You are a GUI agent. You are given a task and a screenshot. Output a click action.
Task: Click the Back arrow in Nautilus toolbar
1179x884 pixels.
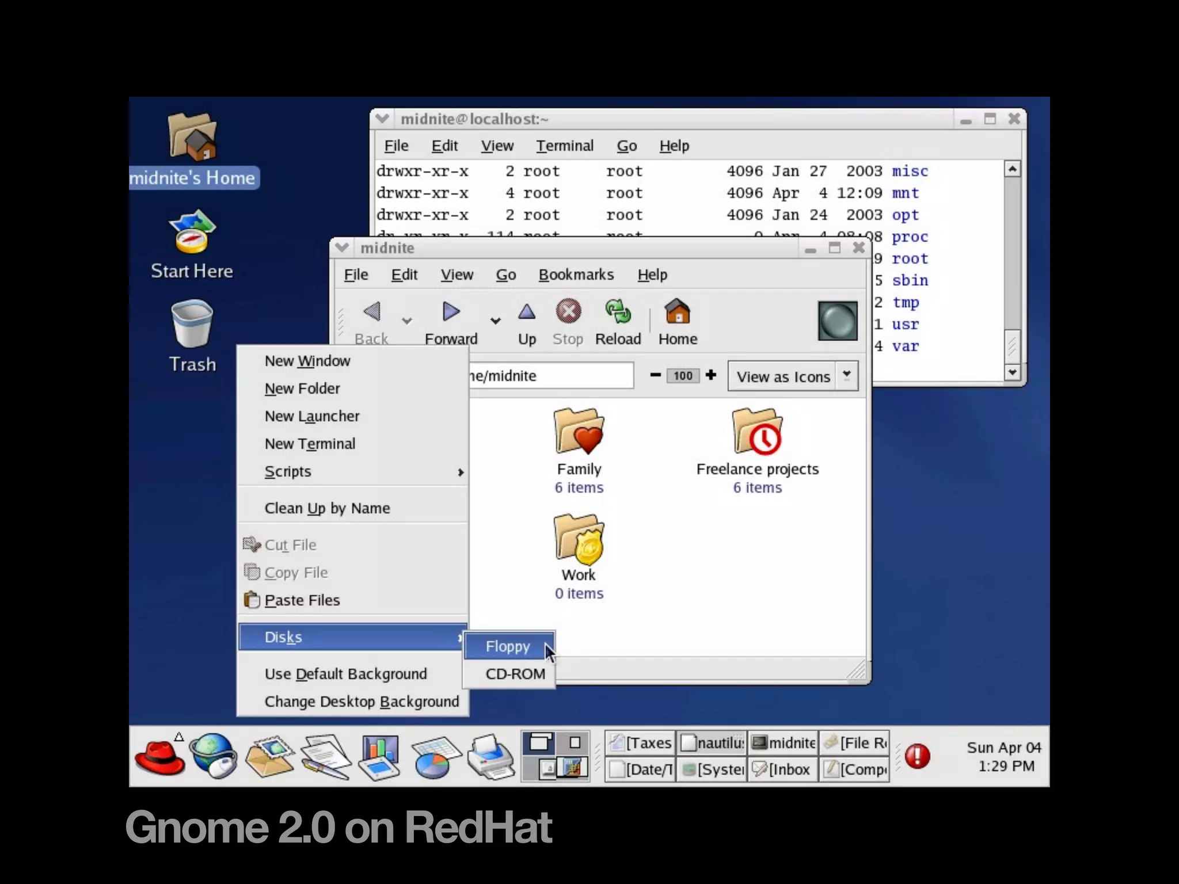pos(372,323)
